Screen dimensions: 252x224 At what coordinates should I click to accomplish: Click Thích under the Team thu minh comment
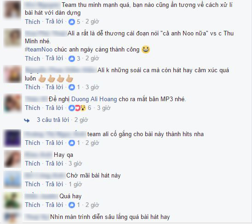pos(33,22)
